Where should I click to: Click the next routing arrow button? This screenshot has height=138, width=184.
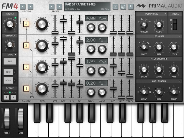[30, 7]
